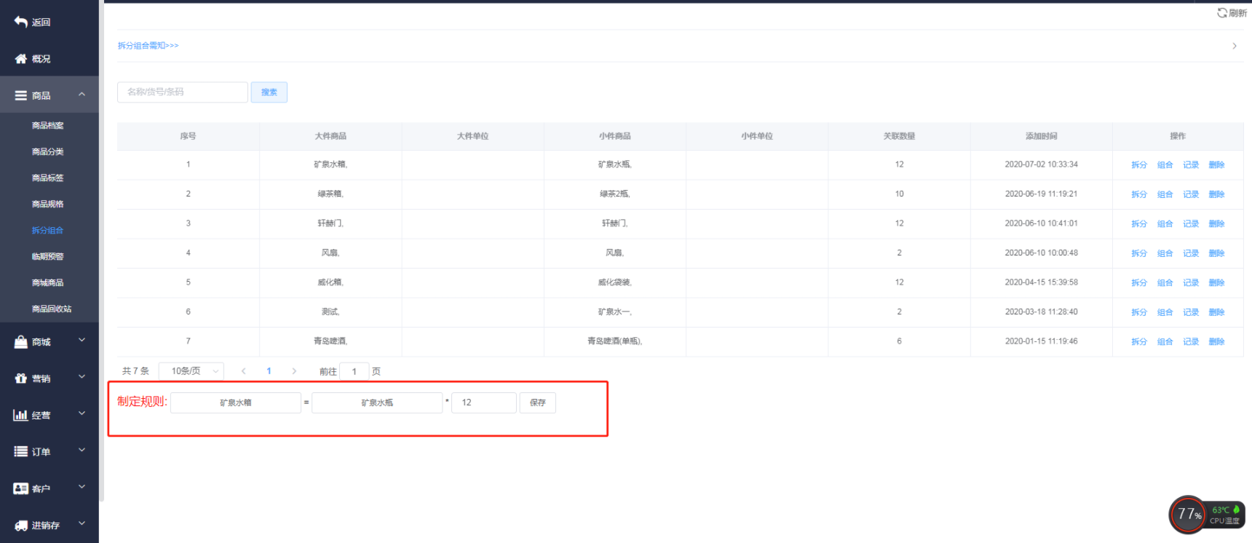Open 概况 via the home icon
The image size is (1252, 543).
[x=20, y=59]
